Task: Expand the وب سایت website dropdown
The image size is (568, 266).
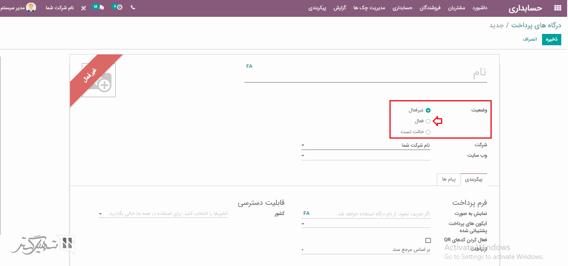Action: tap(366, 155)
